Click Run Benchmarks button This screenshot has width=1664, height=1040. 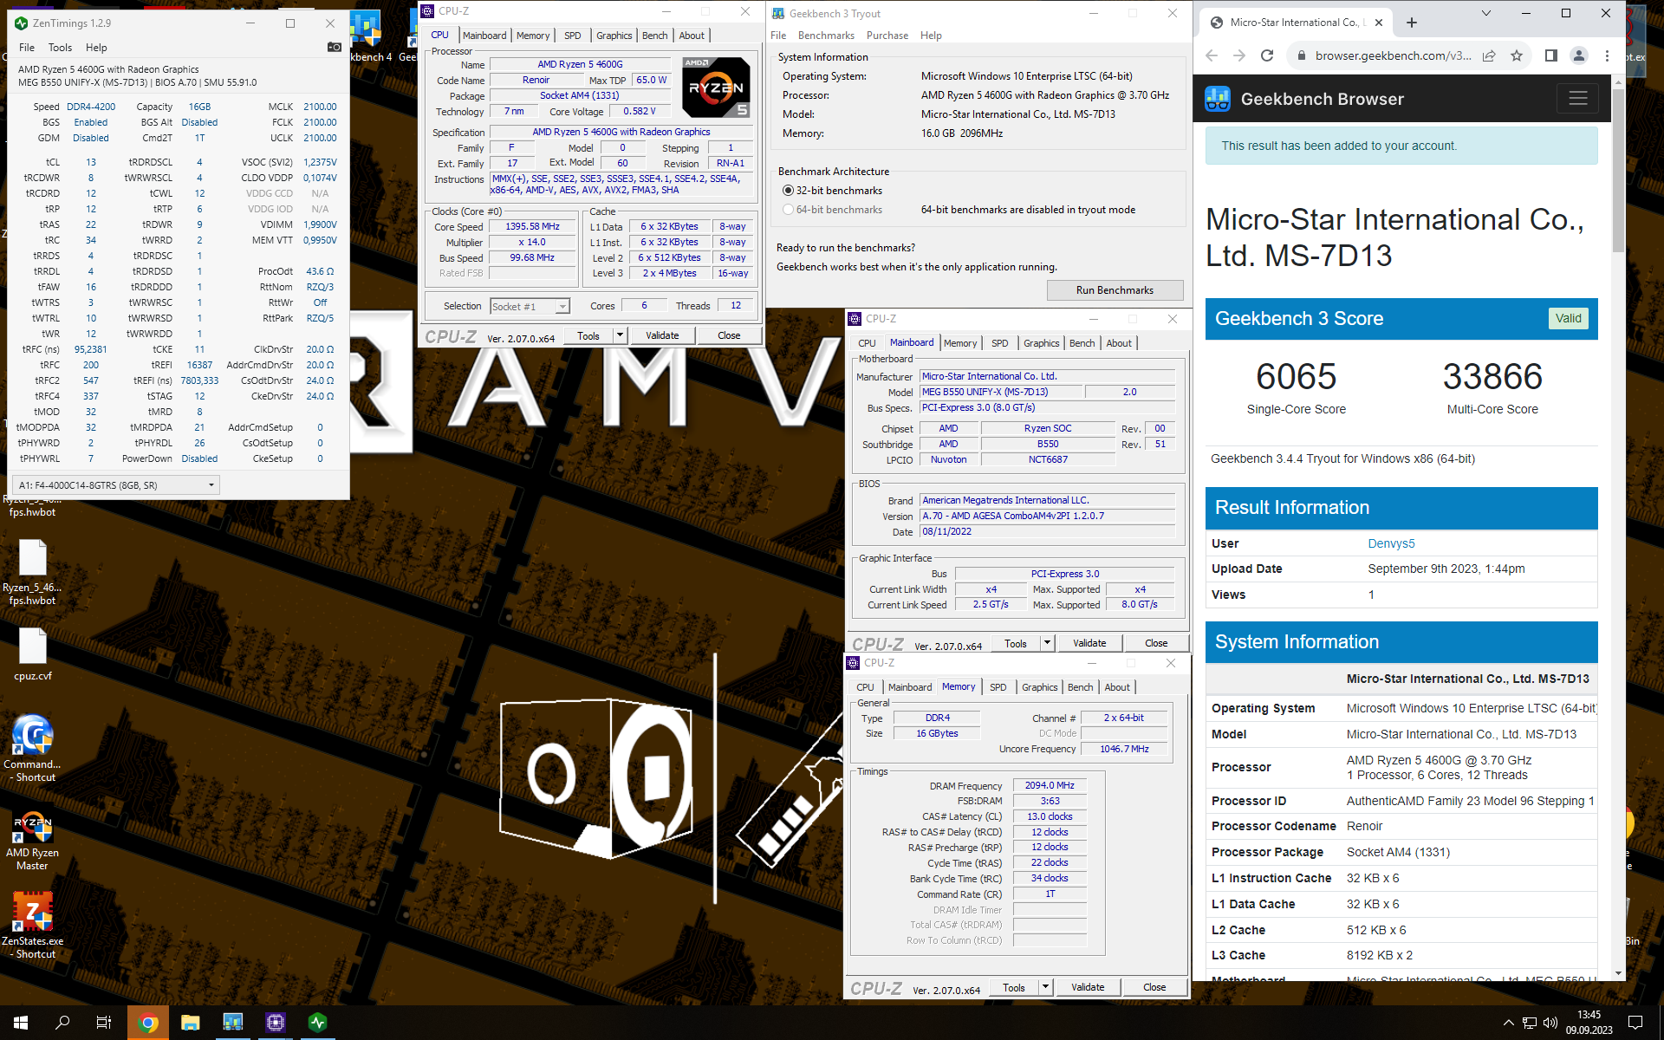[x=1115, y=290]
